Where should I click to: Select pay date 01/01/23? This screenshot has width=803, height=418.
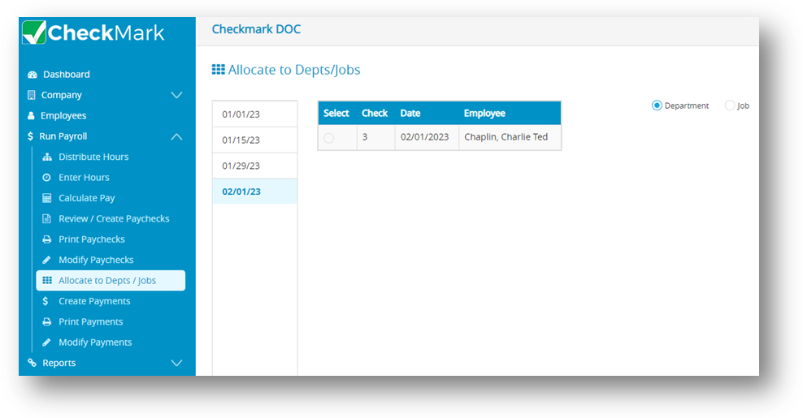click(x=254, y=114)
